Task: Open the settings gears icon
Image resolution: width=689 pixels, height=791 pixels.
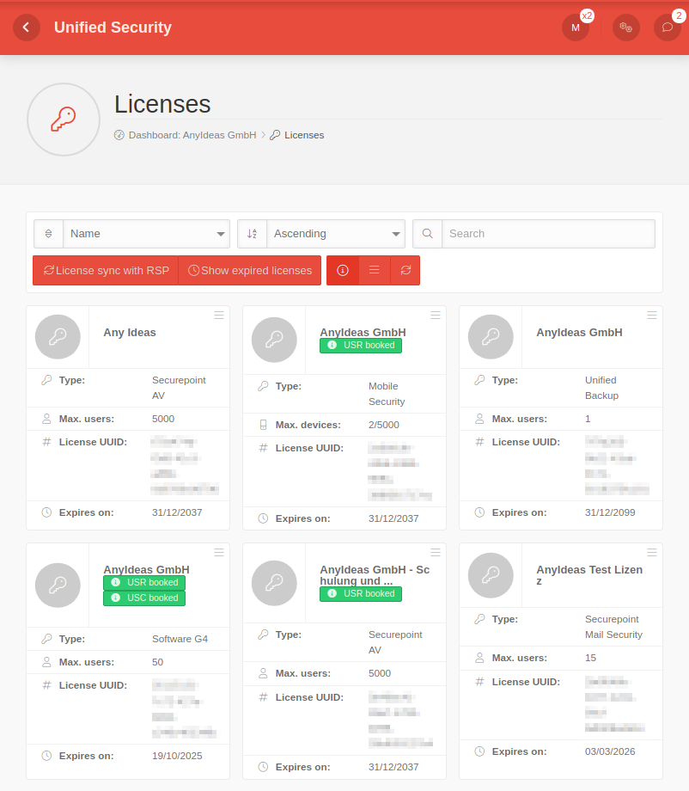Action: [626, 28]
